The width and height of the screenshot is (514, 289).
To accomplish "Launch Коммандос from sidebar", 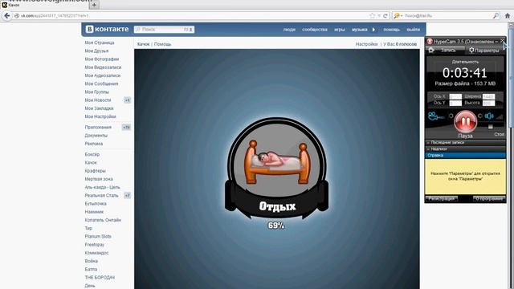I will pos(96,253).
